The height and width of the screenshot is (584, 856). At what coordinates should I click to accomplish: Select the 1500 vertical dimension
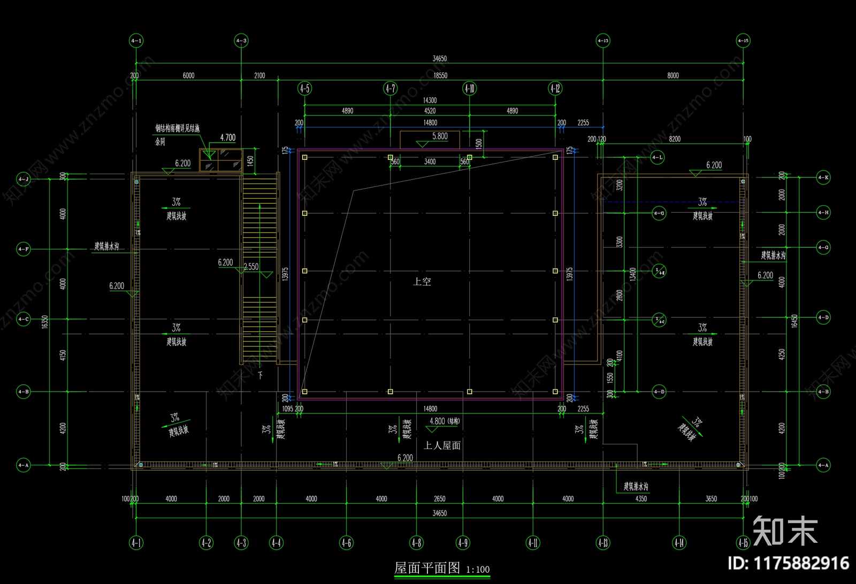[479, 144]
